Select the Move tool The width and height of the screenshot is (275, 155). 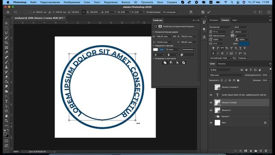[x=6, y=23]
